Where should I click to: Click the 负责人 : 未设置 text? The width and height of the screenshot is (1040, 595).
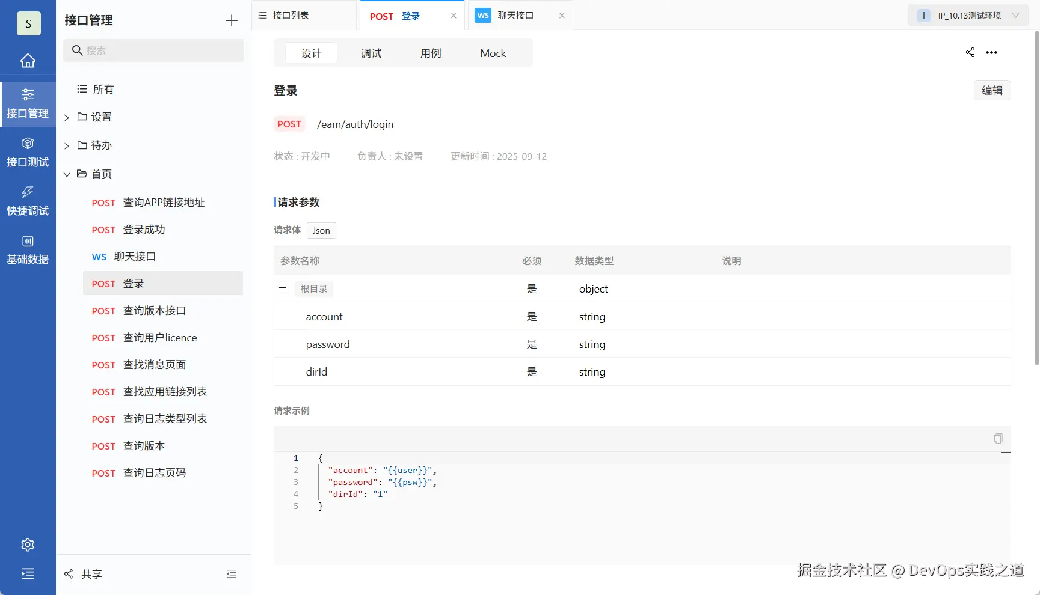[x=390, y=156]
